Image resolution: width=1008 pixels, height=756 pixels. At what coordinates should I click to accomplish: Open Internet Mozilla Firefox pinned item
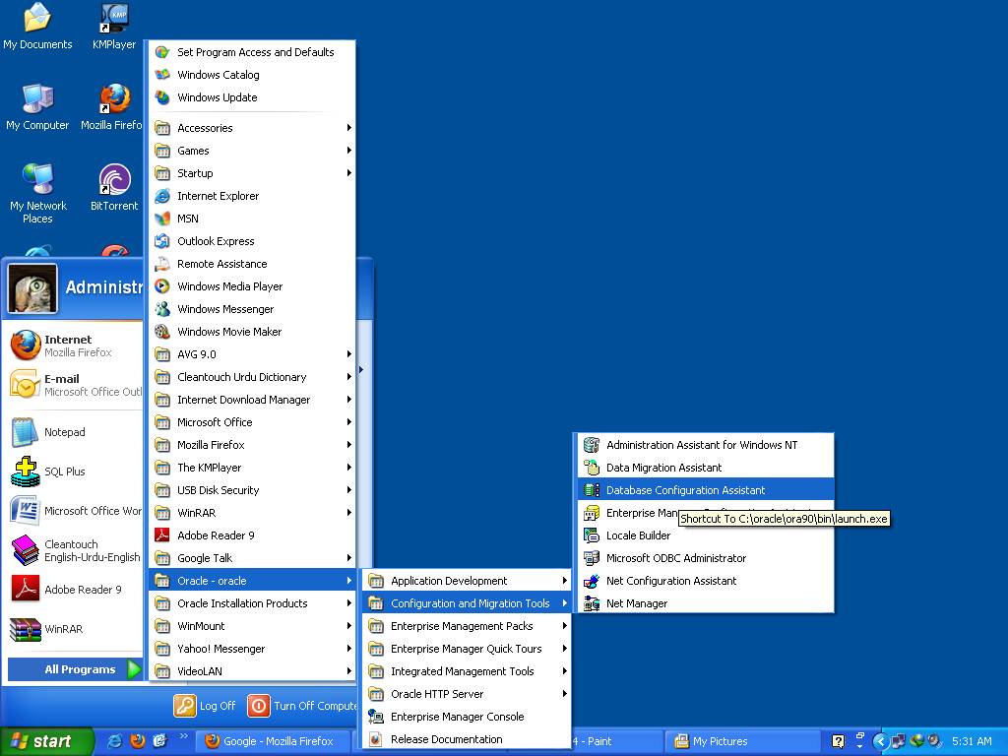click(75, 346)
